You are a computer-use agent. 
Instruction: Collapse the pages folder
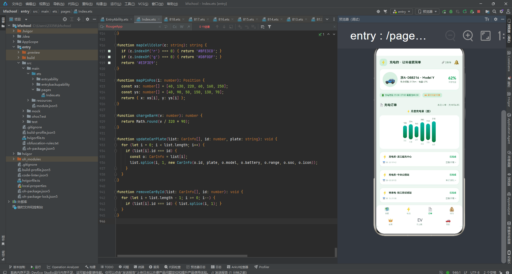click(x=33, y=90)
